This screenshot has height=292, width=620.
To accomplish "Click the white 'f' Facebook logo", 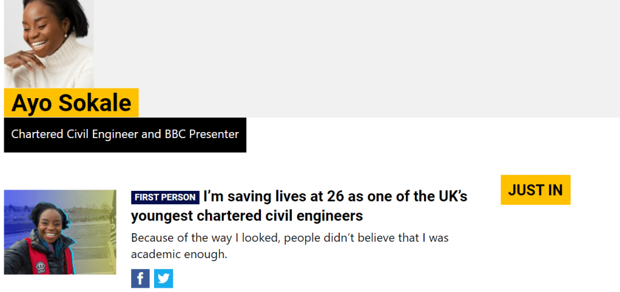I will [140, 279].
